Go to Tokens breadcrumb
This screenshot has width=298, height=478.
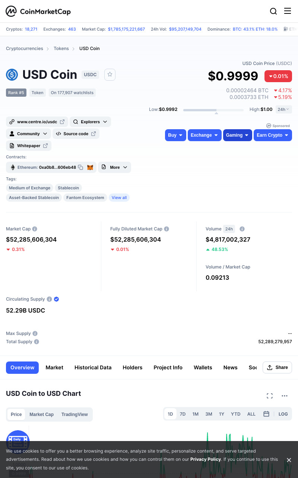pos(61,49)
